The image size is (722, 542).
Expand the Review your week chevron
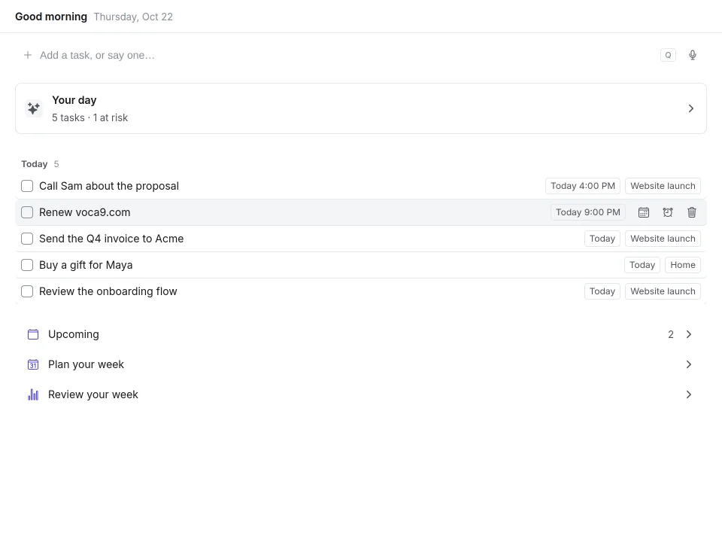pyautogui.click(x=689, y=394)
